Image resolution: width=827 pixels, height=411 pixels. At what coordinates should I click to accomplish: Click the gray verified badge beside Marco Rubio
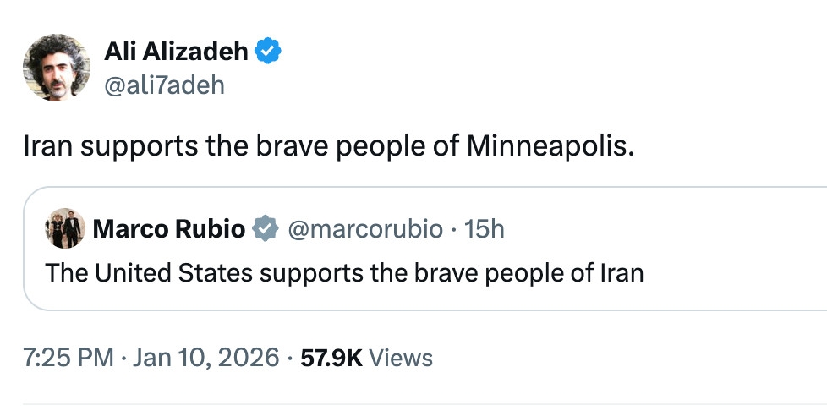pos(266,228)
